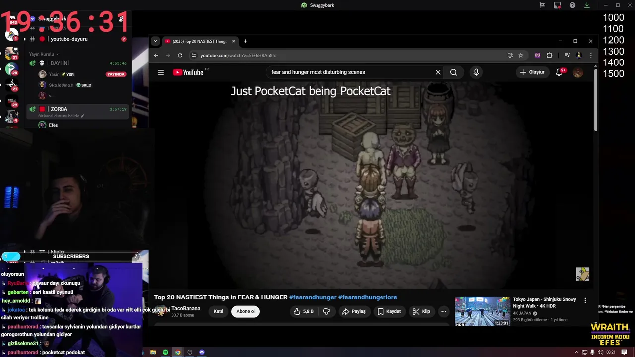Clear the YouTube search box text

tap(438, 72)
